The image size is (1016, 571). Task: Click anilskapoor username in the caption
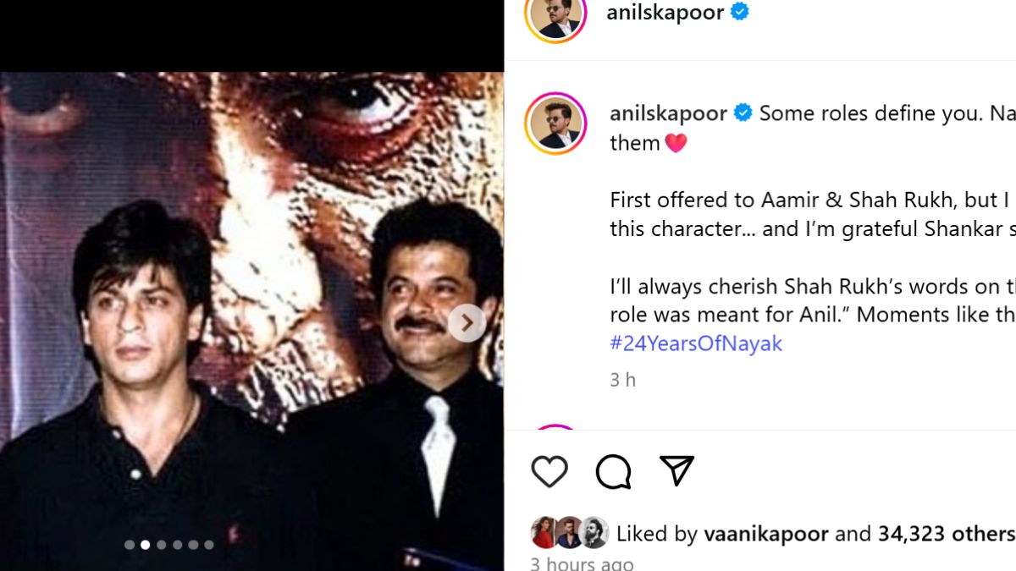[x=668, y=113]
